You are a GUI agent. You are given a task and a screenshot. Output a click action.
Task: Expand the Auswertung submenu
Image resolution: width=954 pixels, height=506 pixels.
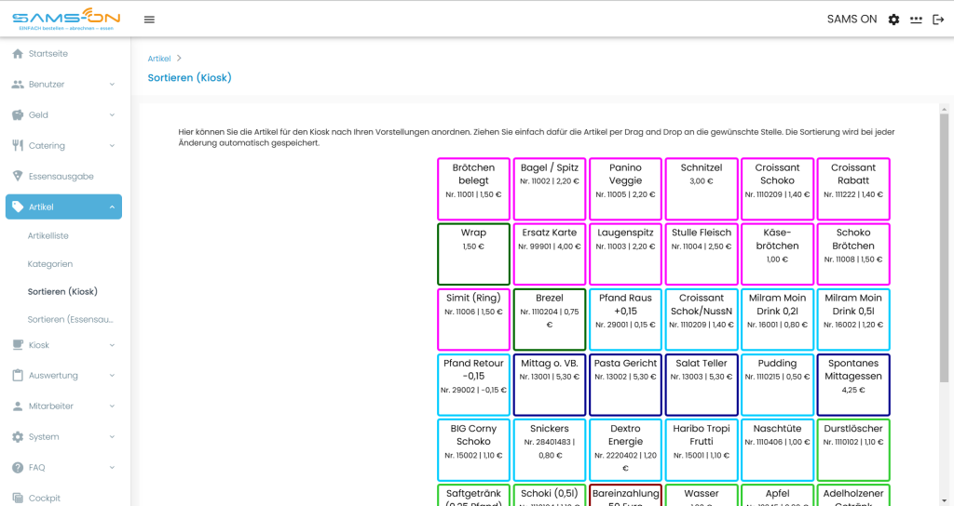(63, 376)
